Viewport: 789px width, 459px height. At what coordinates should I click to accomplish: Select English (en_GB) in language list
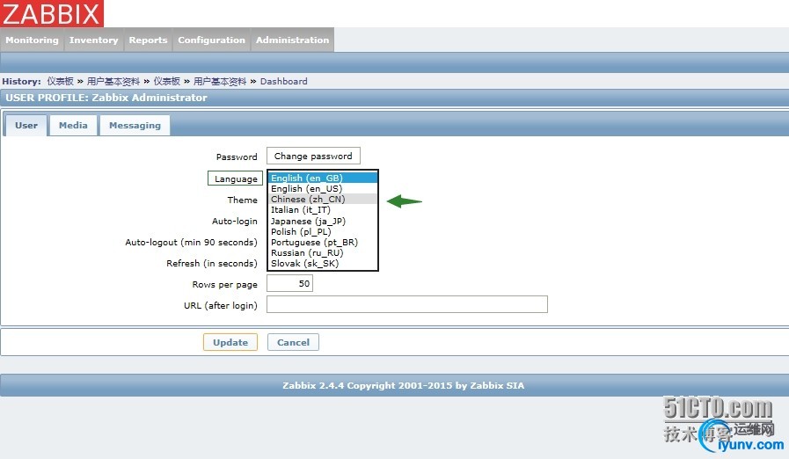tap(323, 178)
